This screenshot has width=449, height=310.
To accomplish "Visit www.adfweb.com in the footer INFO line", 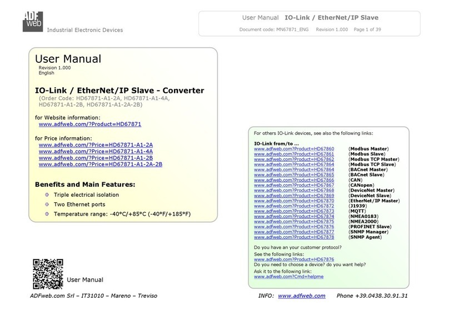I will pos(302,296).
